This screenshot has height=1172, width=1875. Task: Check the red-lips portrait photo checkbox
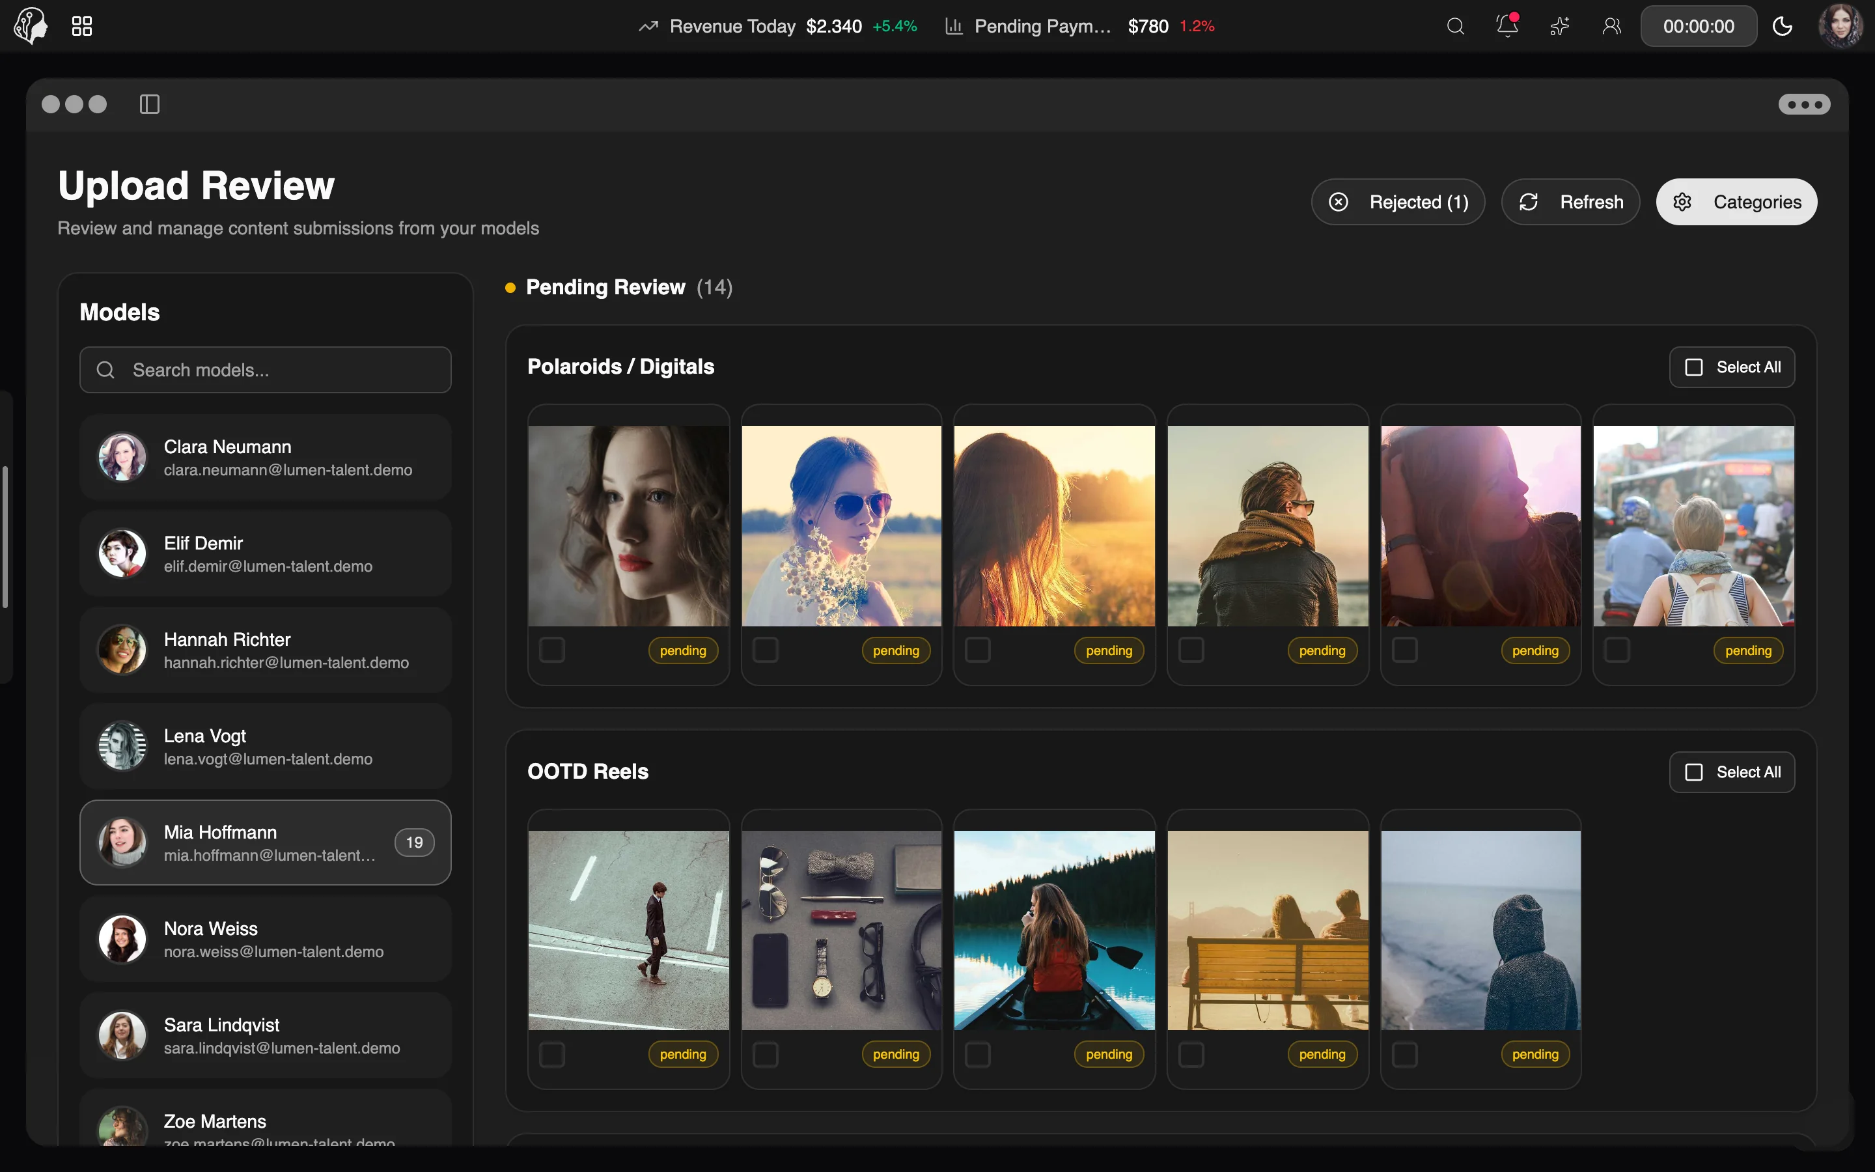tap(551, 650)
